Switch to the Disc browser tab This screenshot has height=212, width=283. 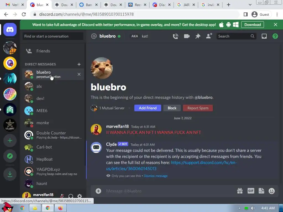tap(162, 5)
